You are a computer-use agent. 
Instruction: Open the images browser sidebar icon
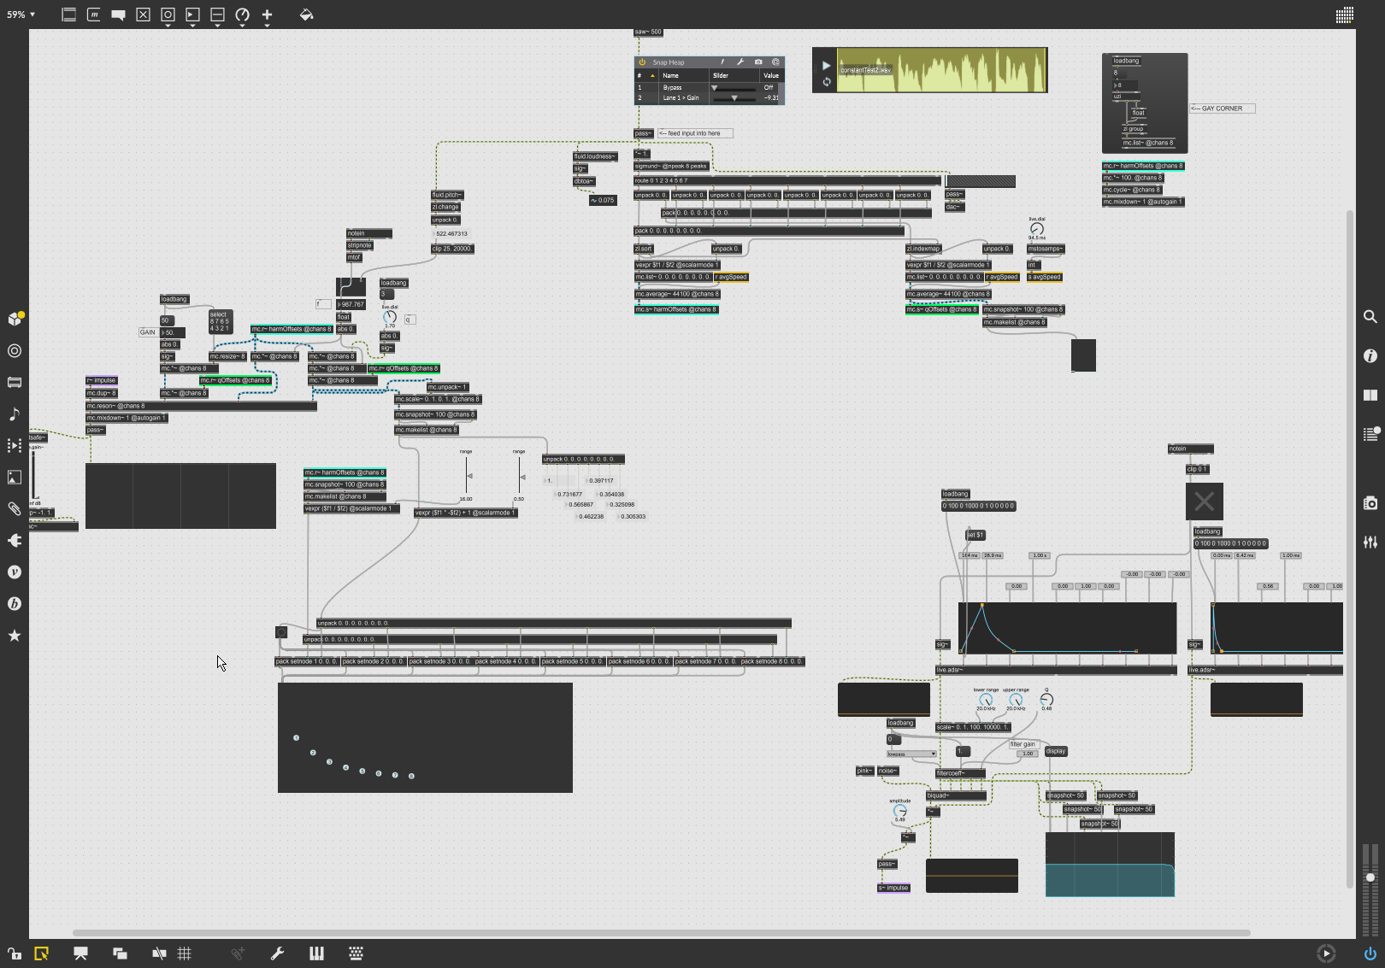click(15, 477)
